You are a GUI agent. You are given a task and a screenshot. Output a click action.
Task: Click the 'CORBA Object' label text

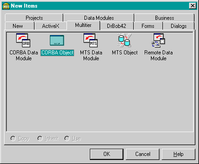point(57,53)
